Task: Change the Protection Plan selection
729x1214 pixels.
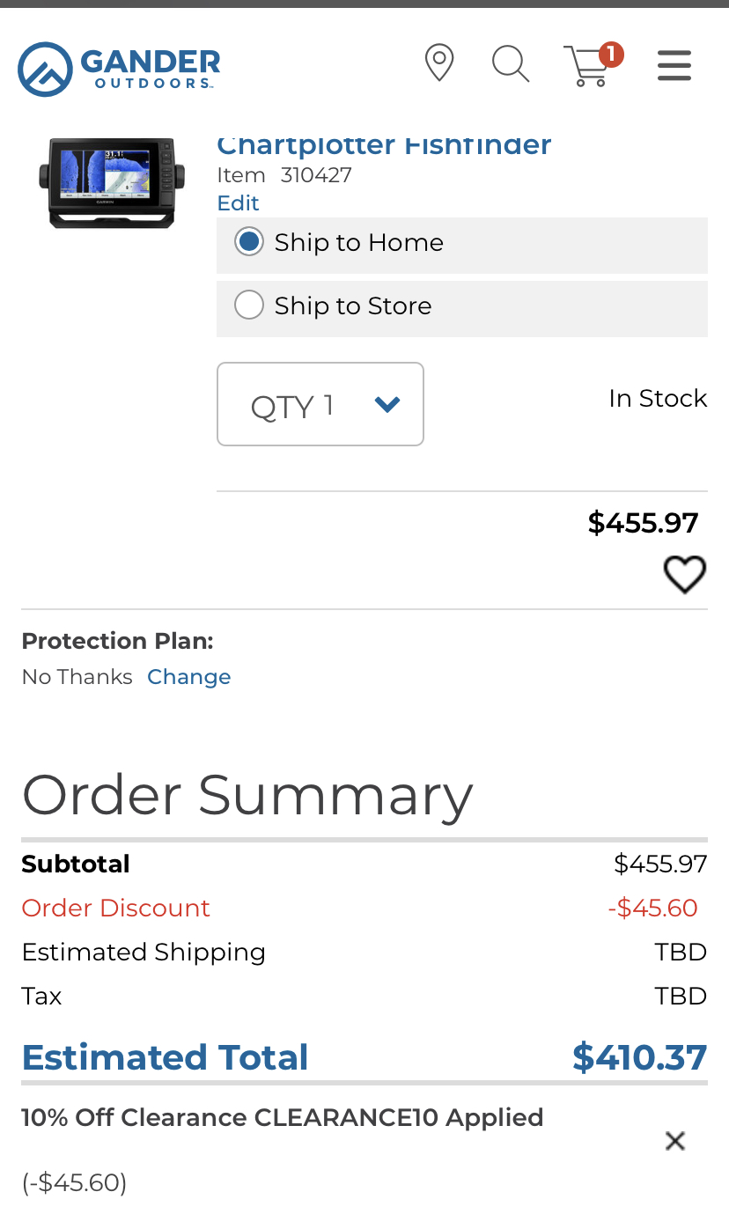Action: (x=188, y=677)
